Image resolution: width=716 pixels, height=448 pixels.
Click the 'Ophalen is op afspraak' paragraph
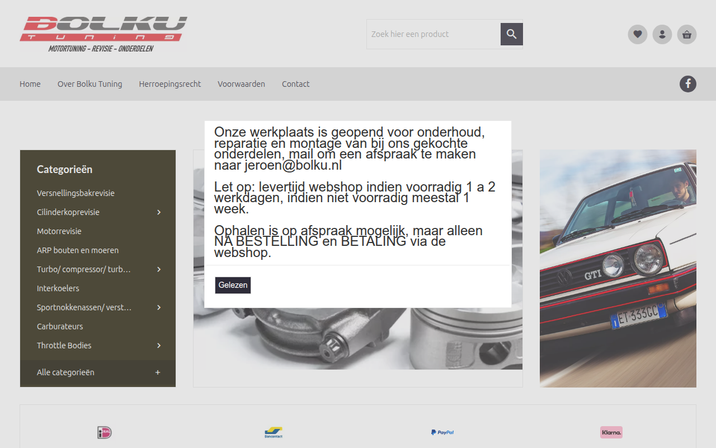348,241
